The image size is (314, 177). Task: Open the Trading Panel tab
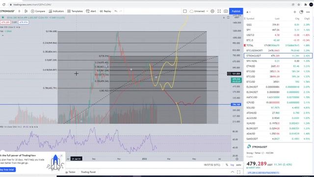[x=88, y=172]
